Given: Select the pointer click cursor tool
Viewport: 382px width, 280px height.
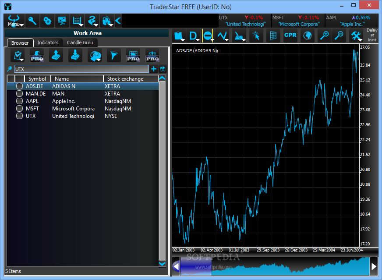Looking at the screenshot, I should click(256, 36).
